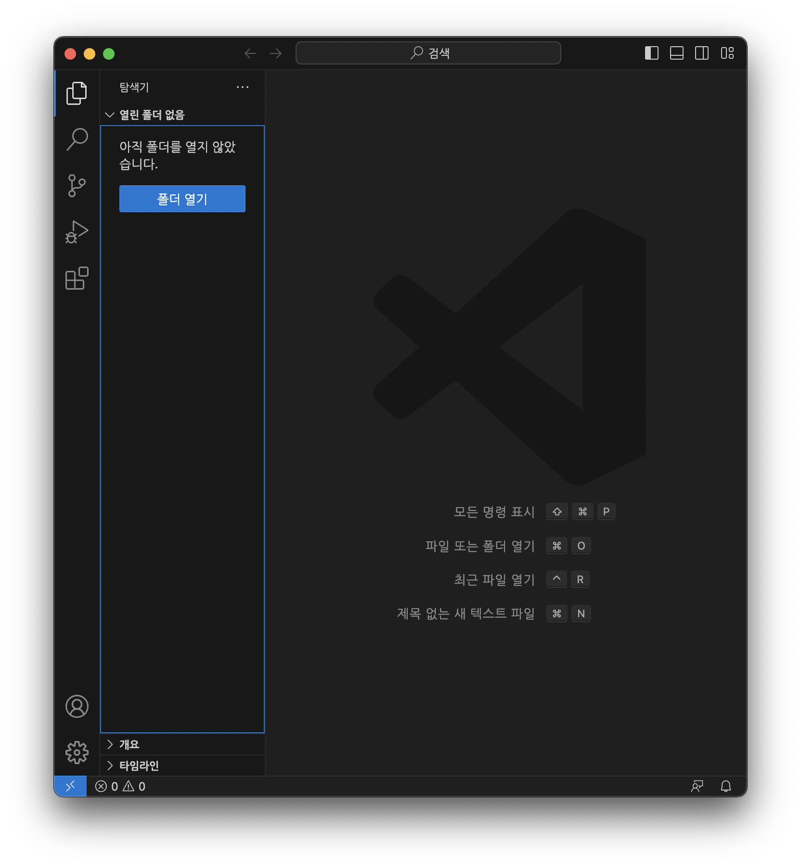Toggle the secondary side bar visibility
This screenshot has width=801, height=868.
pyautogui.click(x=702, y=53)
